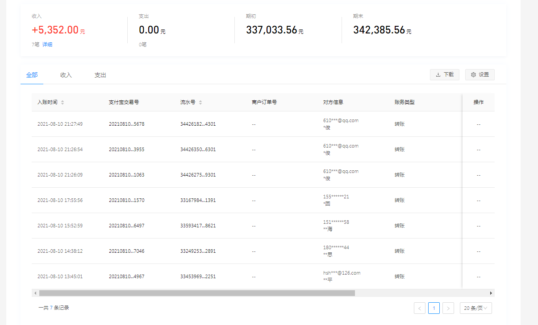Go to next page arrow
Viewport: 538px width, 325px height.
(448, 308)
